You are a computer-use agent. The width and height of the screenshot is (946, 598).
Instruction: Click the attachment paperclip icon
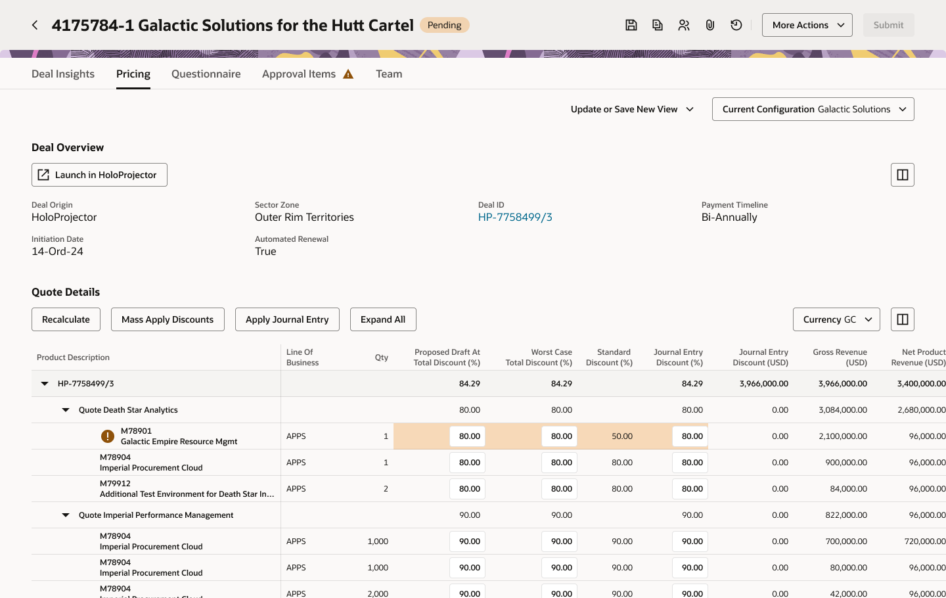(x=710, y=25)
